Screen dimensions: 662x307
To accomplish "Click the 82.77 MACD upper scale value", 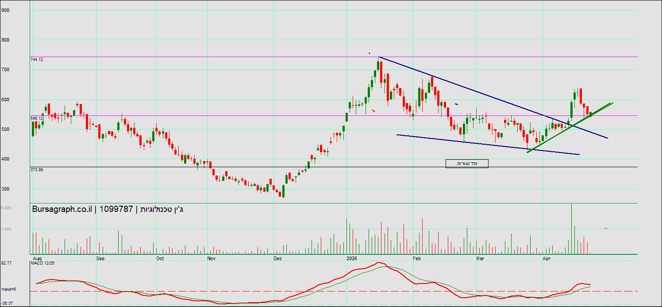I will tap(6, 263).
